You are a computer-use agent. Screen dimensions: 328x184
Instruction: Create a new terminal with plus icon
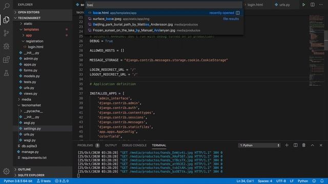(x=287, y=145)
